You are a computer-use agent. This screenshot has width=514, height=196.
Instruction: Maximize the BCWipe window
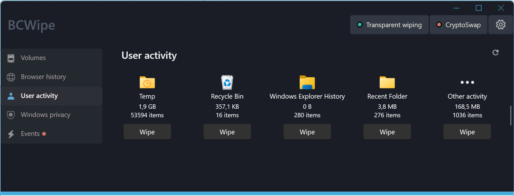[x=479, y=8]
